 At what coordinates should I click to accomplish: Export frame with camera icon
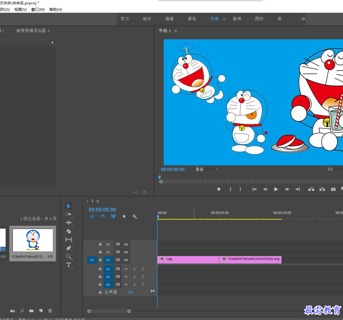[333, 189]
